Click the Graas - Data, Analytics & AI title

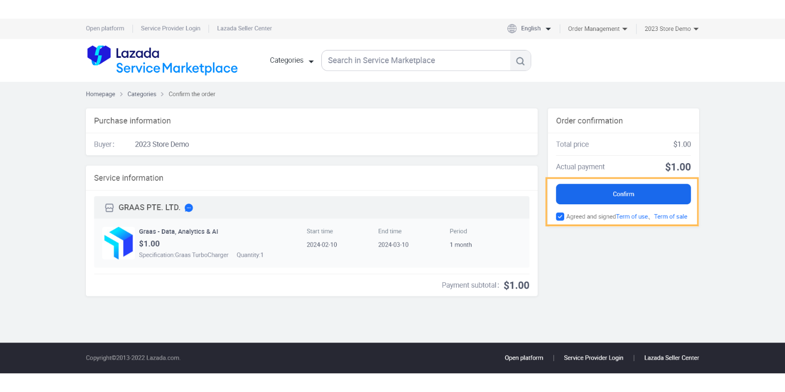click(179, 232)
